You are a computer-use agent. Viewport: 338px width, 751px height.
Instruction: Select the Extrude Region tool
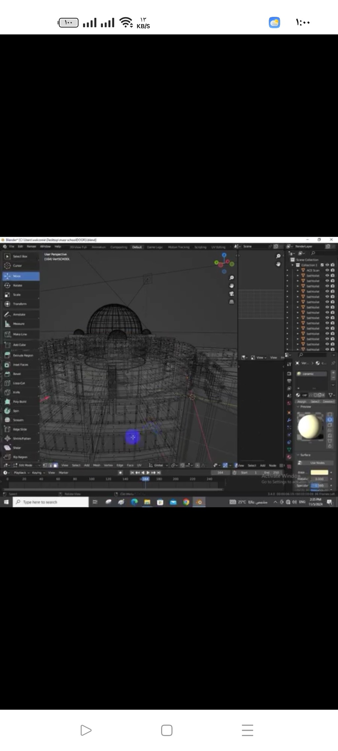click(x=20, y=355)
